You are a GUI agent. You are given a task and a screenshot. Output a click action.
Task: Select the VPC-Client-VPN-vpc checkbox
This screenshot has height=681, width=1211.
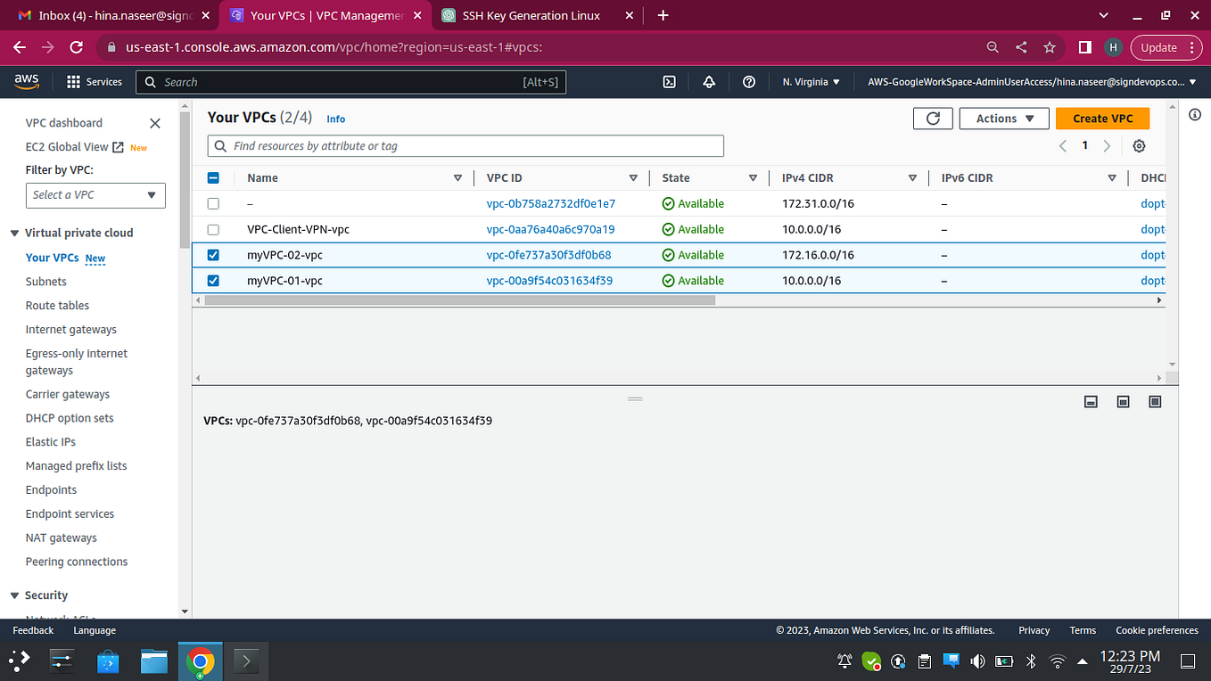[213, 229]
